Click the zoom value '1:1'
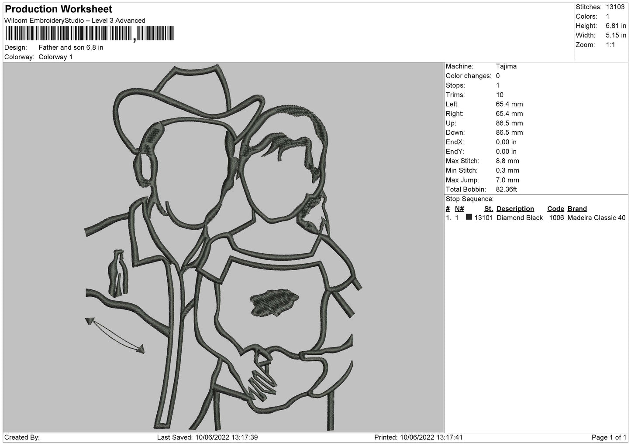Screen dimensions: 631x445 click(x=610, y=45)
